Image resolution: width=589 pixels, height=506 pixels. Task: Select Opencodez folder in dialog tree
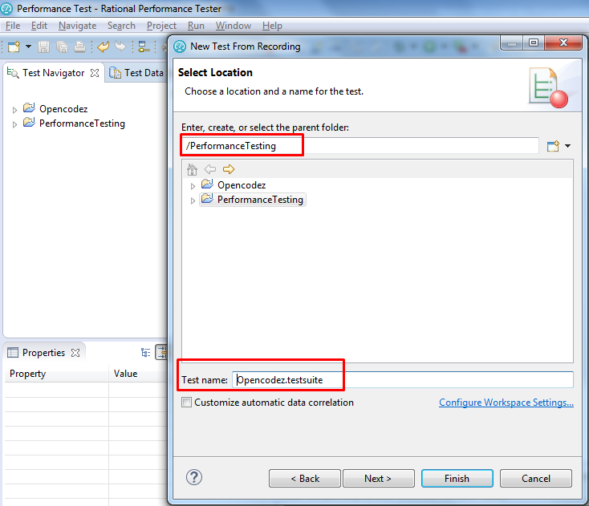[242, 185]
